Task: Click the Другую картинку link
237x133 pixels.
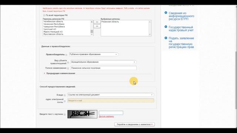Action: point(106,116)
